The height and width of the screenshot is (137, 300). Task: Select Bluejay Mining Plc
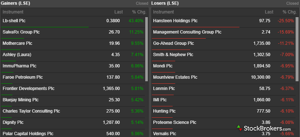20,99
